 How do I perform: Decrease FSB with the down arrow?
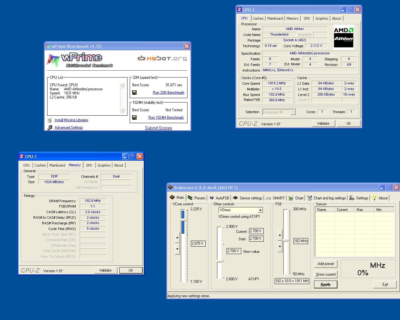point(280,246)
